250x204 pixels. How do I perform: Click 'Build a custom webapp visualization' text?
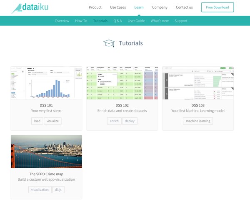[x=46, y=179]
